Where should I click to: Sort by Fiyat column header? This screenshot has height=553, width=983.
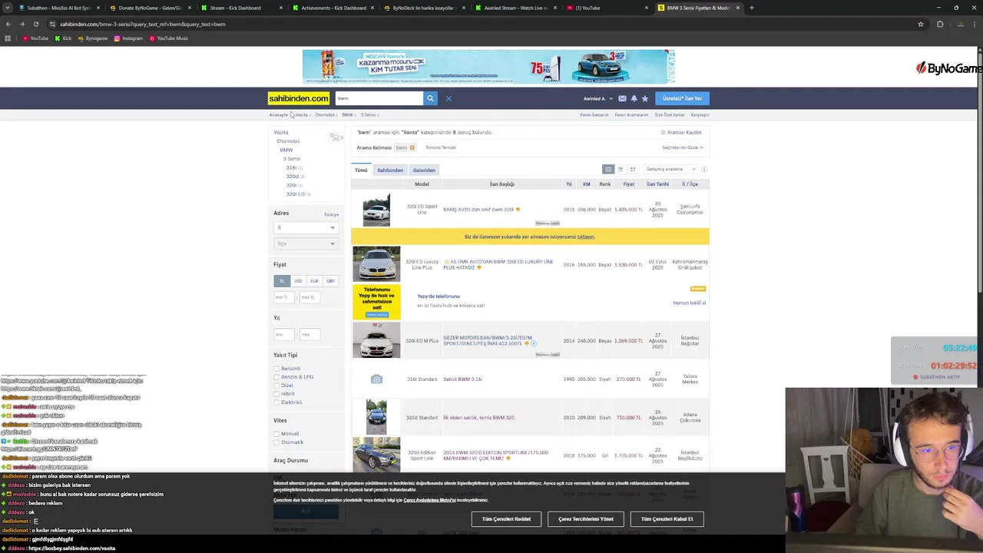tap(628, 184)
